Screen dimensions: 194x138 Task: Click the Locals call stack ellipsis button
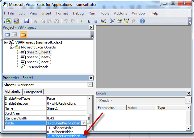[188, 101]
